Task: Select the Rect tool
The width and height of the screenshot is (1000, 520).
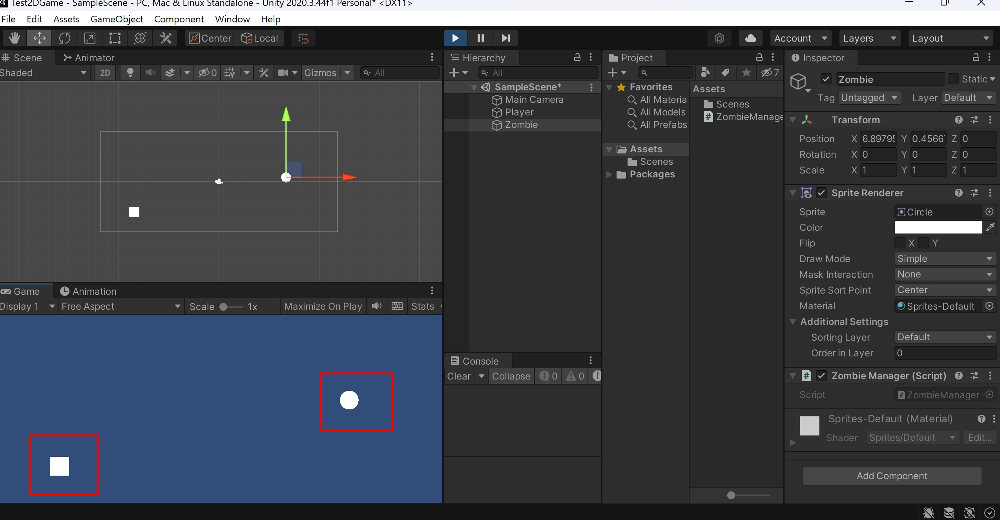Action: [x=115, y=38]
